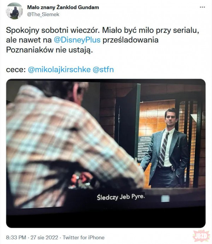Click the 8:33 PM timestamp
Viewport: 212px width, 244px height.
(x=16, y=237)
